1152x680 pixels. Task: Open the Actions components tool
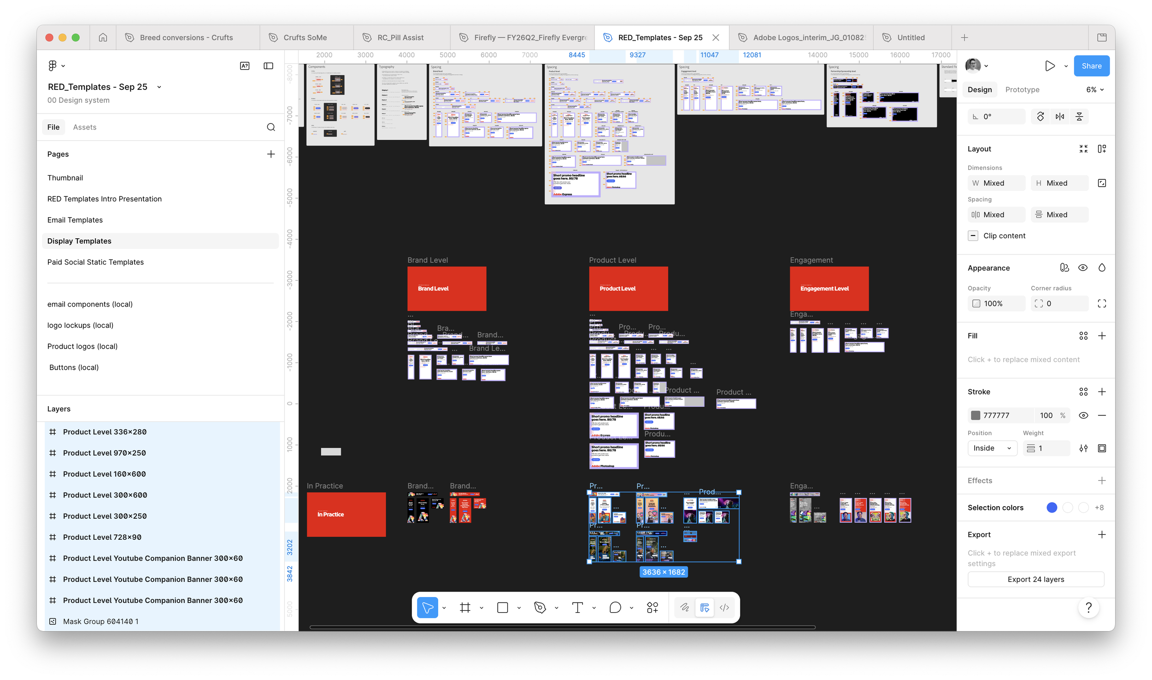tap(652, 608)
